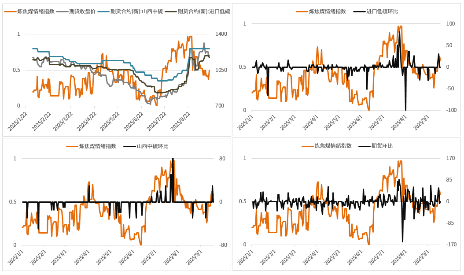Click the dark olive swatch beside 期货合约(新):进口低硫
The image size is (464, 275).
point(171,11)
